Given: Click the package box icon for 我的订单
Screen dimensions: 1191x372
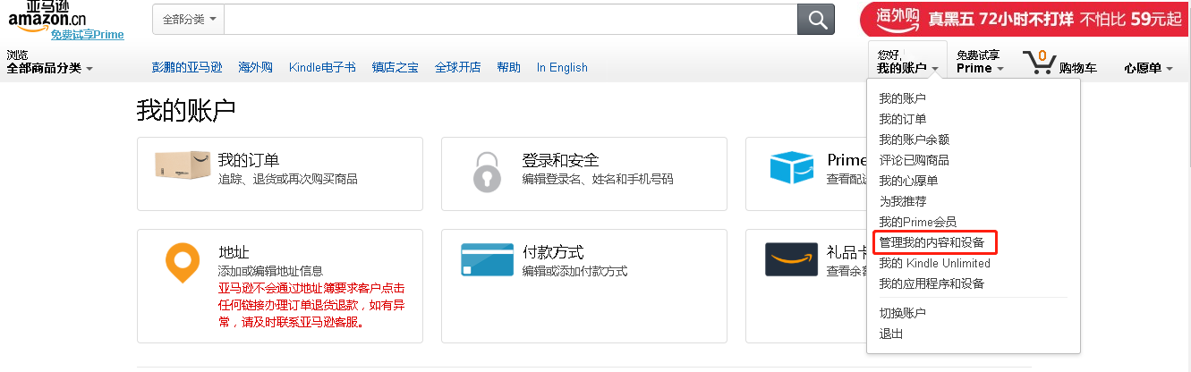Looking at the screenshot, I should tap(183, 165).
